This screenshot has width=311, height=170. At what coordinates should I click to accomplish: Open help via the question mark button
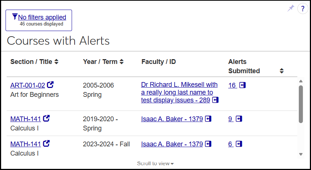(x=303, y=9)
